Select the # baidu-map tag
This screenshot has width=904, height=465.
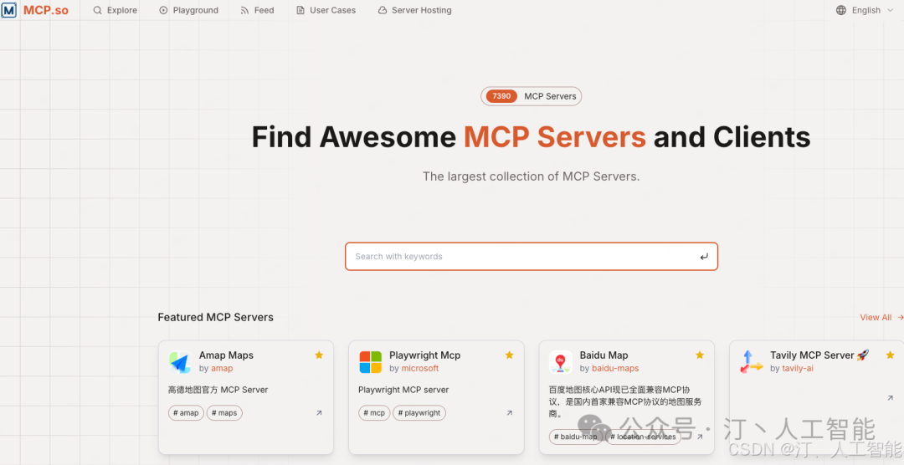pos(575,437)
